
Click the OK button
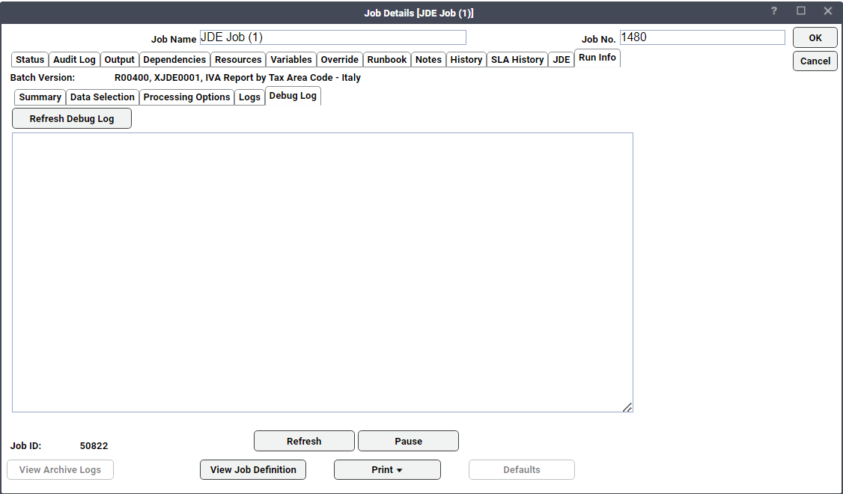(x=815, y=38)
